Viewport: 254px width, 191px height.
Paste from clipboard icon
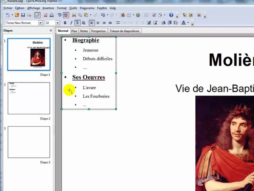tap(86, 15)
